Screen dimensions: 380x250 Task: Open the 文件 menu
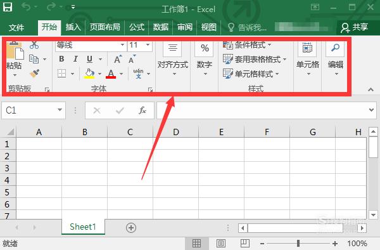[16, 27]
